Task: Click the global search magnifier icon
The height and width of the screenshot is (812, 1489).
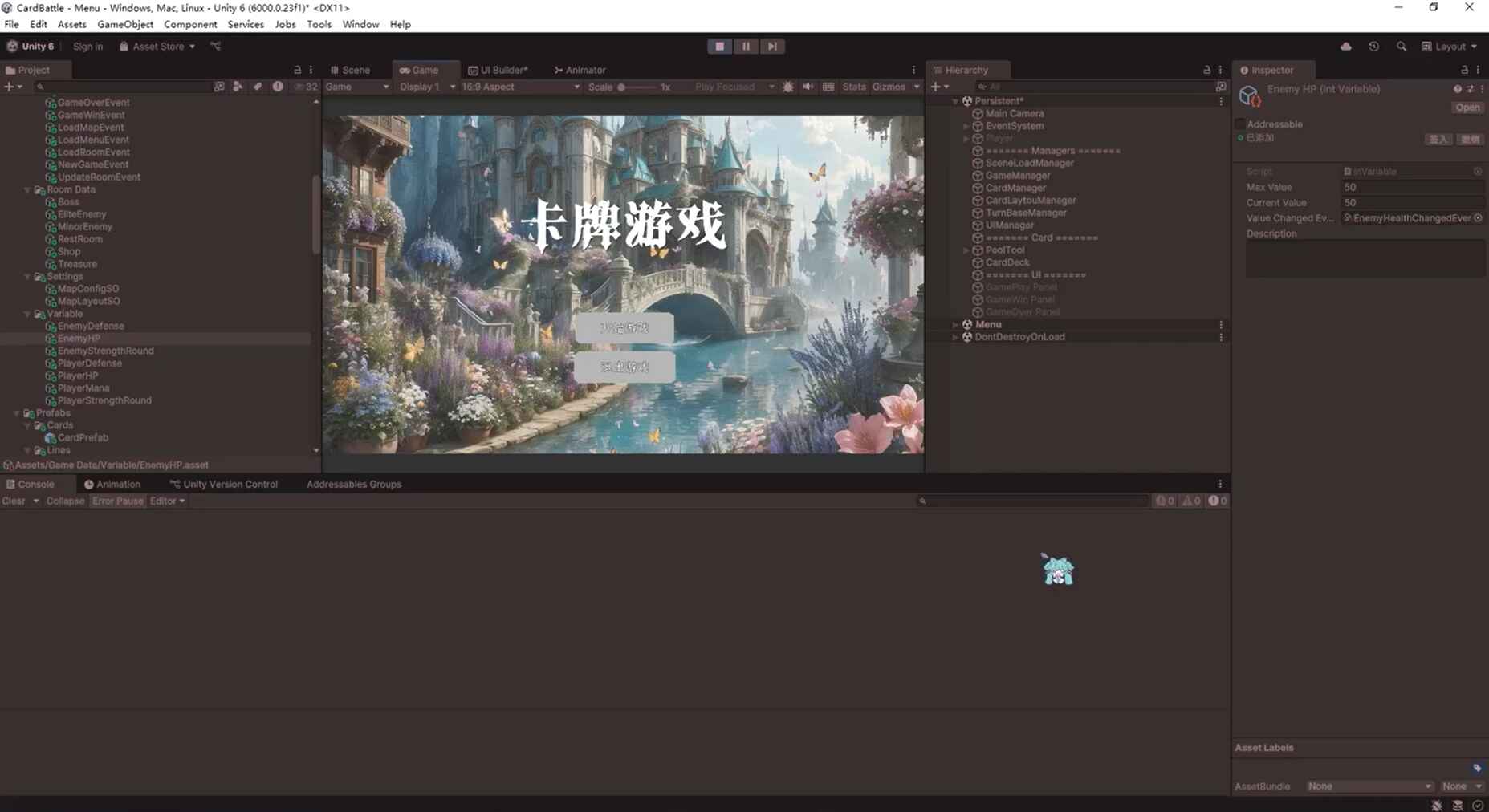Action: click(x=1402, y=47)
